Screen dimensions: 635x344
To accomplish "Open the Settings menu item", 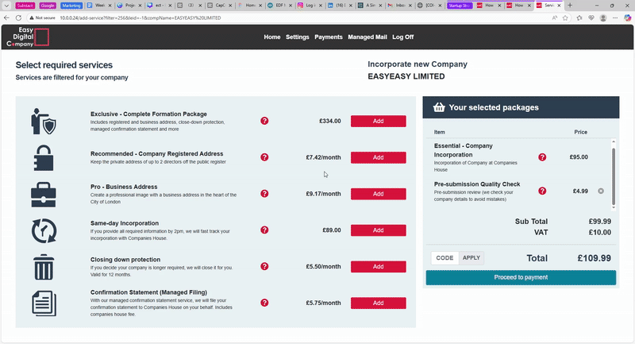I will [x=298, y=37].
